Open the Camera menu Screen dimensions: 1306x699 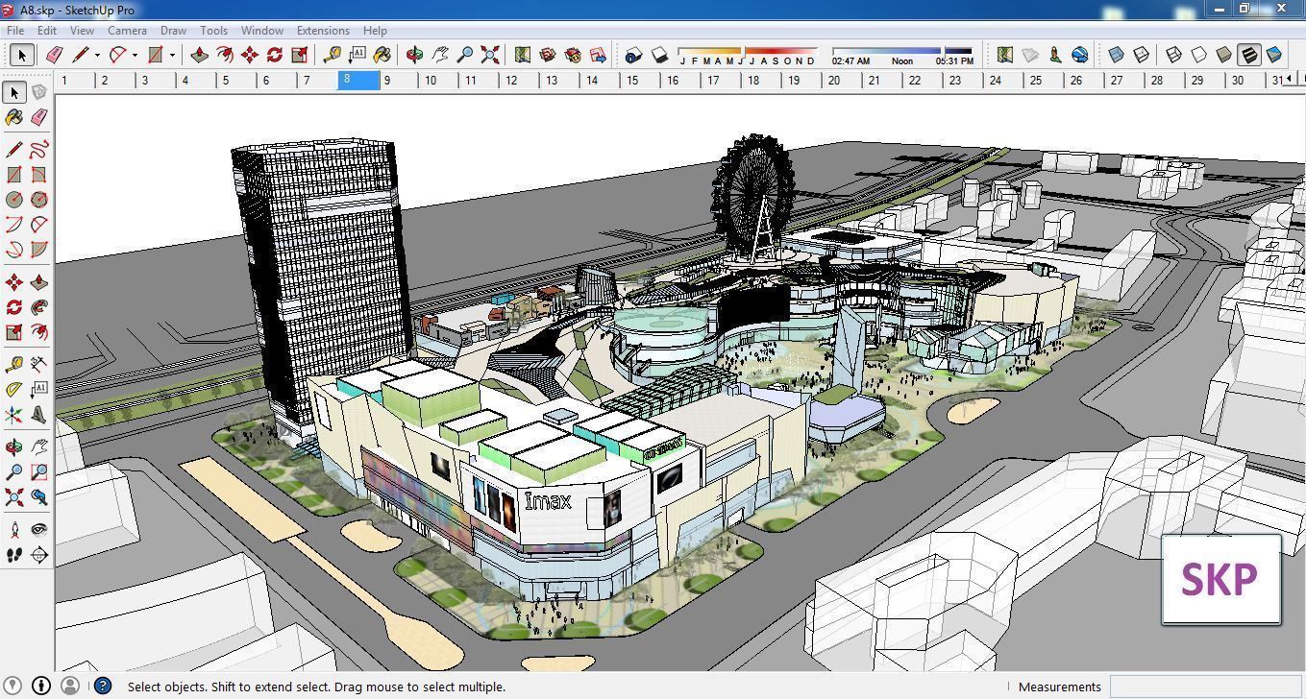(x=127, y=31)
